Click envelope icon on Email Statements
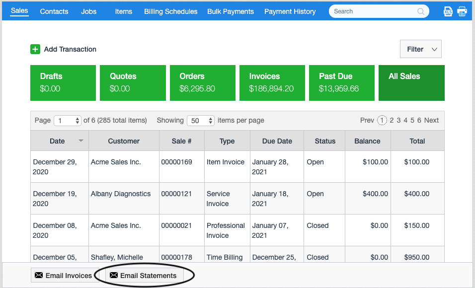This screenshot has width=475, height=288. click(114, 275)
